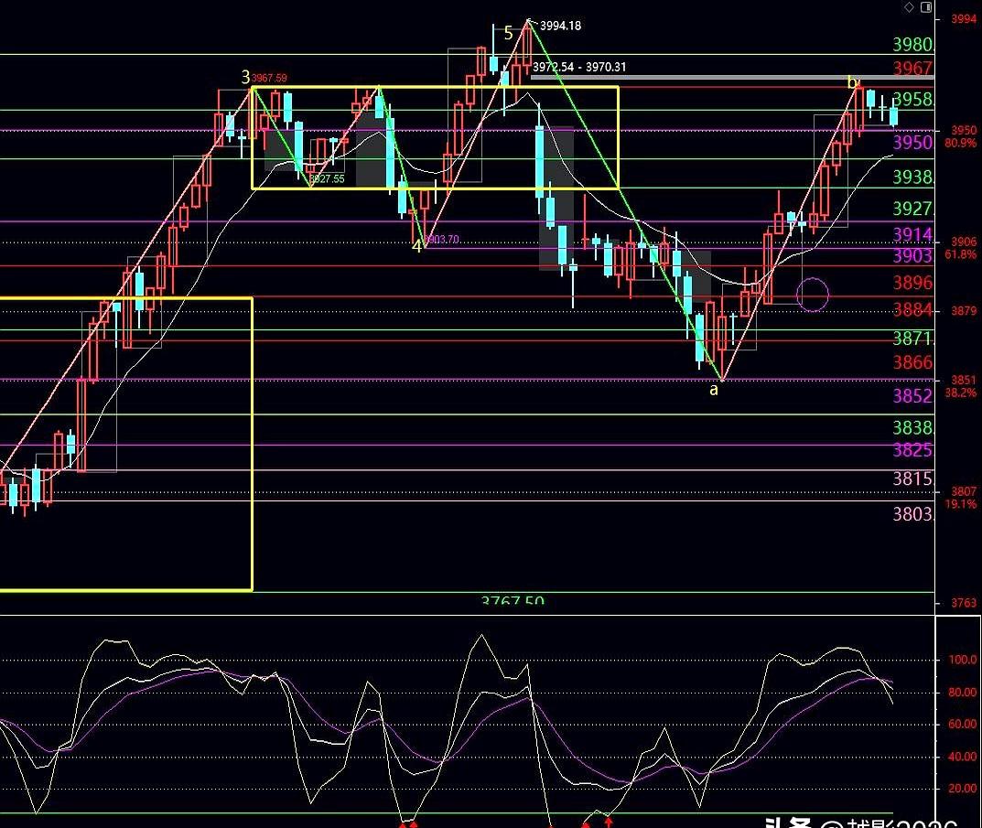982x828 pixels.
Task: Click the 3927.55 low price label
Action: tap(327, 178)
